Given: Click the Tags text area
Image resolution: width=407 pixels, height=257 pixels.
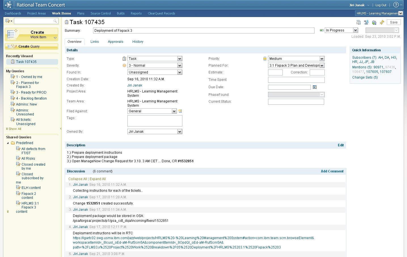Looking at the screenshot, I should (155, 121).
